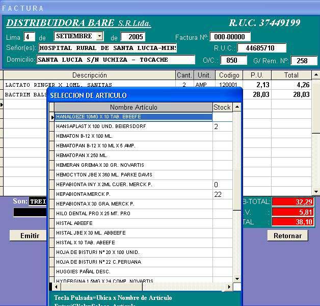
Task: Click the Stock column header
Action: click(222, 107)
